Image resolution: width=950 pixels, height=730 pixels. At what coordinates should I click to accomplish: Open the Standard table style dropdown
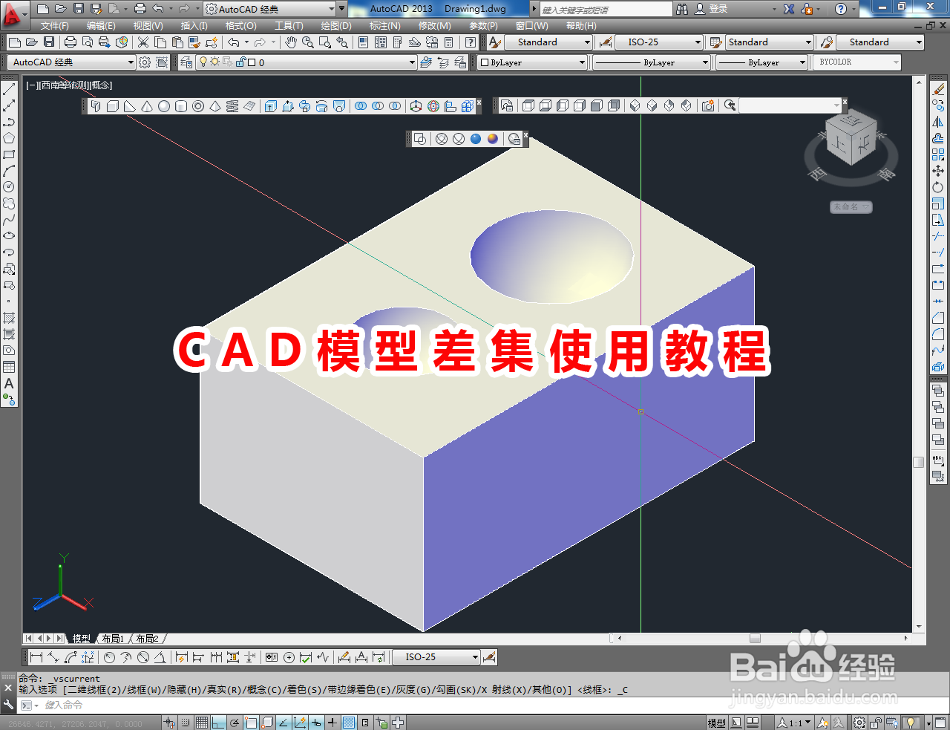[x=770, y=42]
